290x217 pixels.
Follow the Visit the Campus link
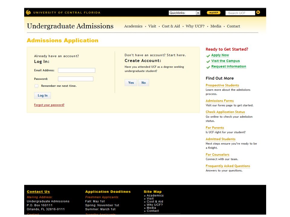tap(225, 61)
